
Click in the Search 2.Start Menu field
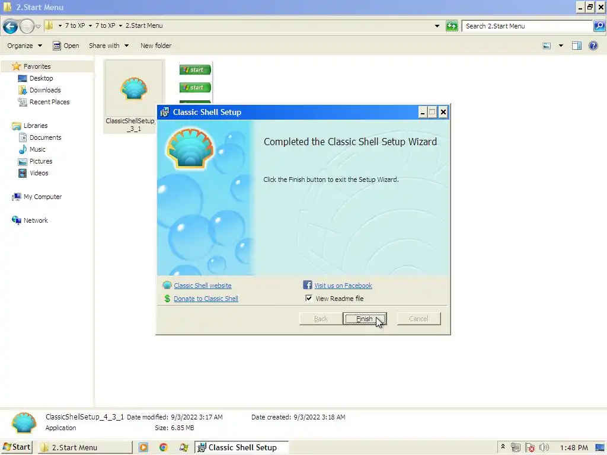pyautogui.click(x=527, y=26)
